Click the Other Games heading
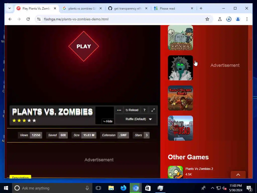Image resolution: width=257 pixels, height=193 pixels. tap(188, 157)
